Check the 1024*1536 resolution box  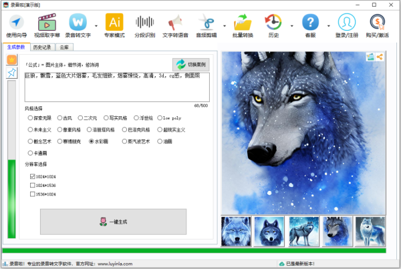[x=33, y=185]
